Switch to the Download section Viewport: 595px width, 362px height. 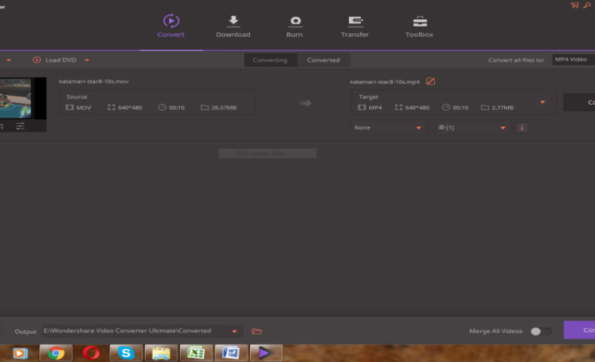click(233, 27)
